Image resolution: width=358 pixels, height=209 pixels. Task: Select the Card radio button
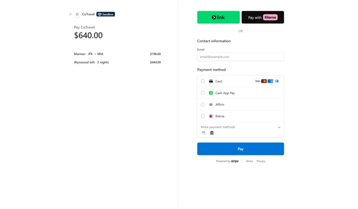tap(203, 81)
